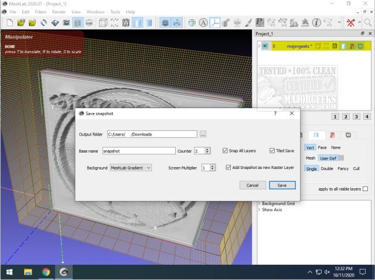Click the Cancel button in Save snapshot
The height and width of the screenshot is (280, 375).
[252, 185]
